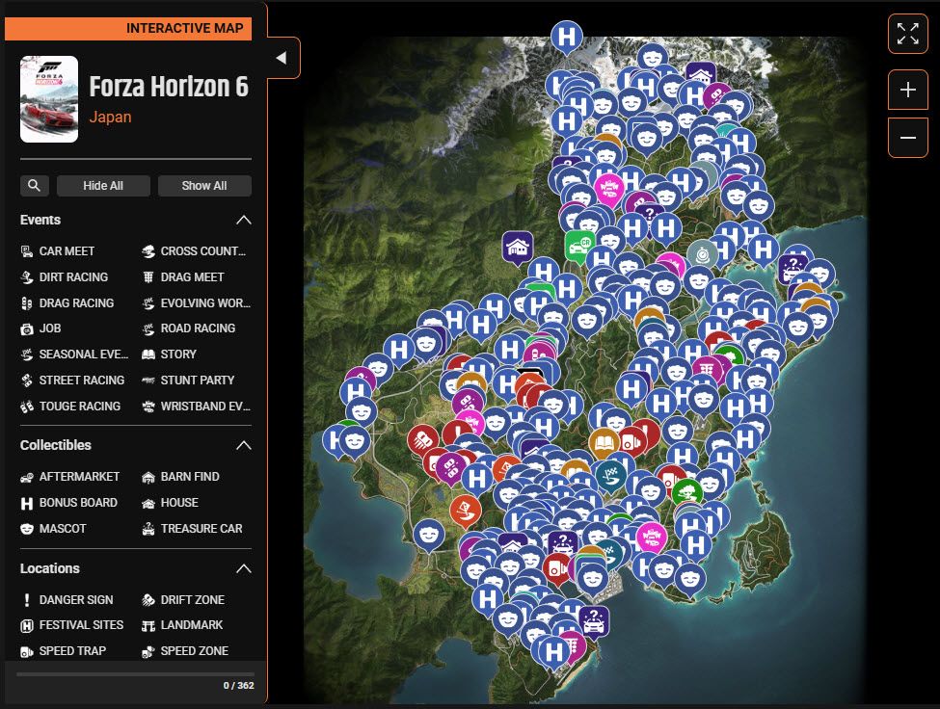Click the orange drift marker in southwest
The height and width of the screenshot is (709, 940).
(x=466, y=511)
